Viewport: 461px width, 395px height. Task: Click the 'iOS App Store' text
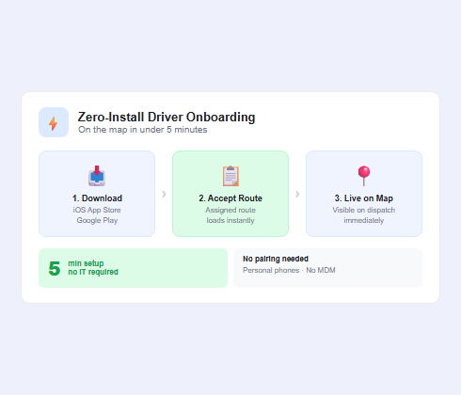[x=97, y=210]
